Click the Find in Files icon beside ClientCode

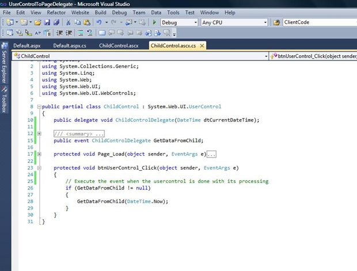[276, 22]
